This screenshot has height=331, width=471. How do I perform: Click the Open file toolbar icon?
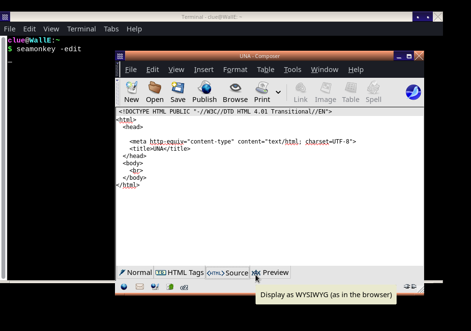[155, 92]
